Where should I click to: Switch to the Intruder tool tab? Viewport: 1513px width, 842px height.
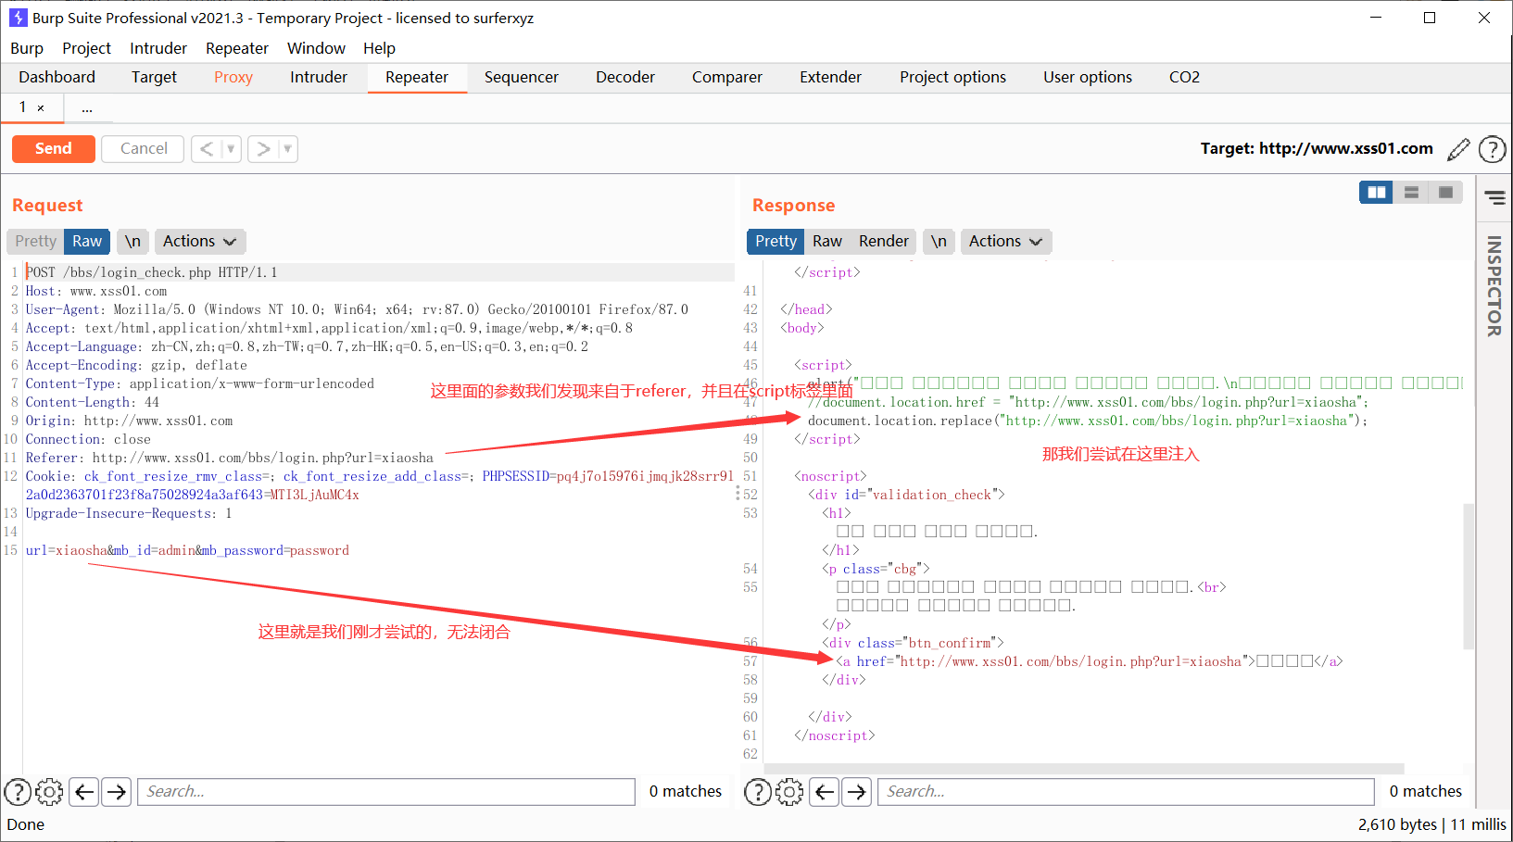coord(319,78)
